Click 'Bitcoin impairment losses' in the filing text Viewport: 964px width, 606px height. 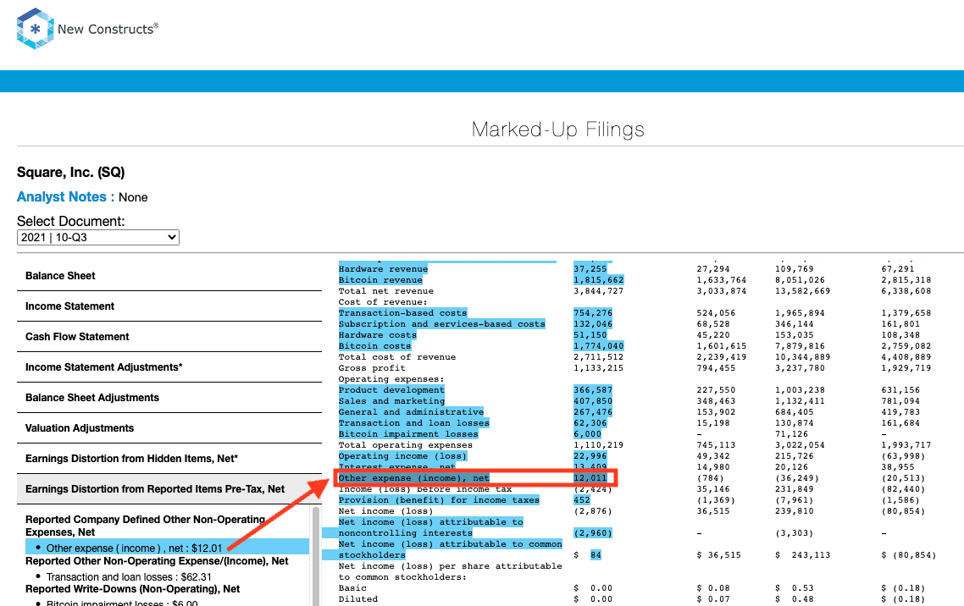coord(408,435)
